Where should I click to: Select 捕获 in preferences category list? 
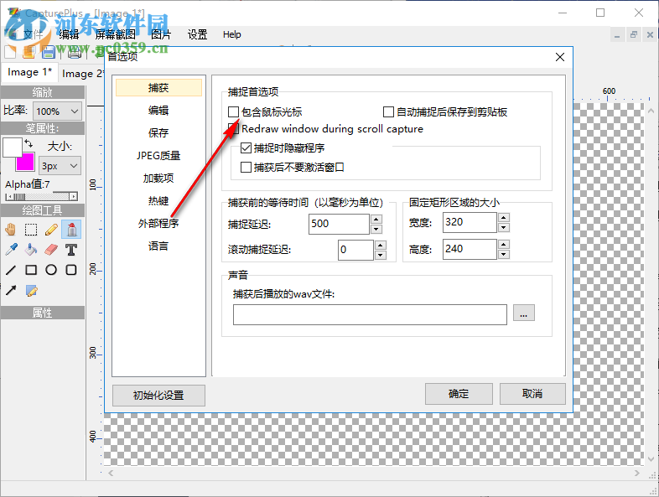pos(158,88)
